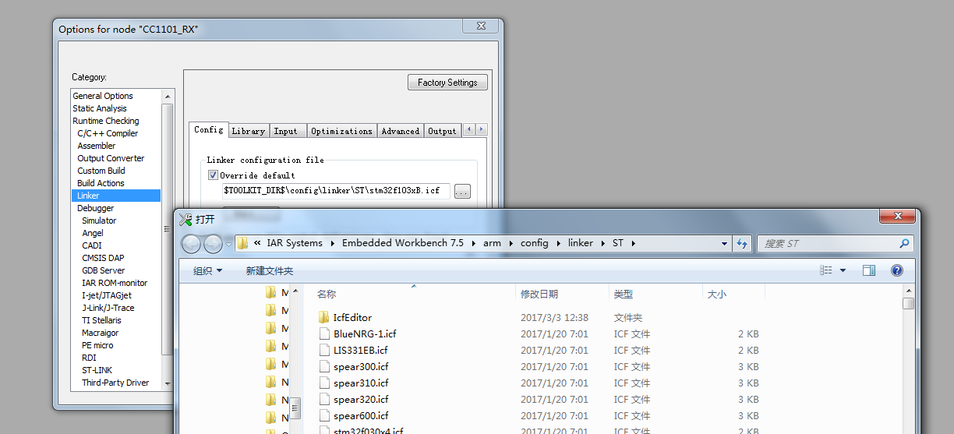Sort files by 大小 column header
This screenshot has height=434, width=954.
(733, 294)
